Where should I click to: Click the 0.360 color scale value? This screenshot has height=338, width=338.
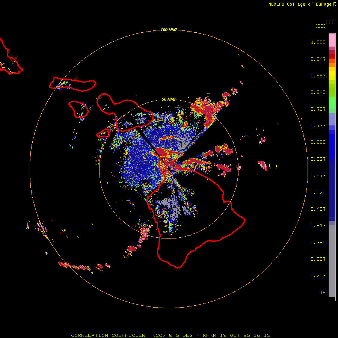point(318,243)
